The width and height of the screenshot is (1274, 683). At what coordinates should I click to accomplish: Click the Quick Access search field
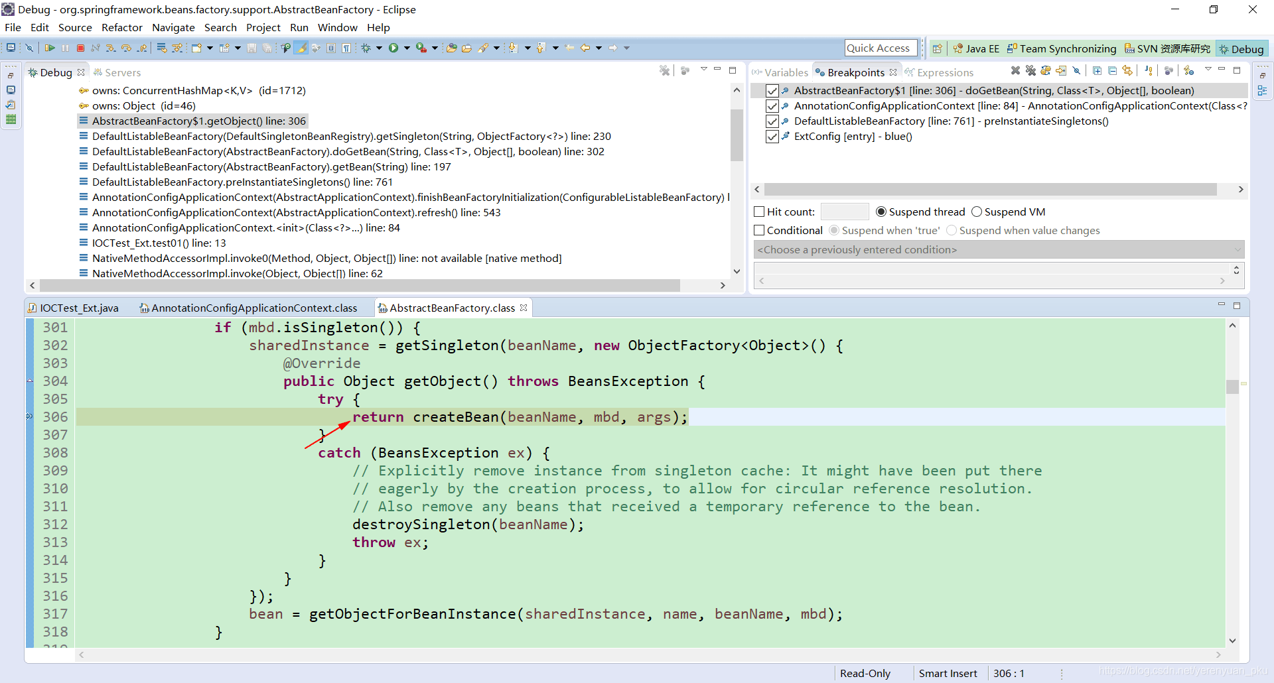click(x=881, y=48)
